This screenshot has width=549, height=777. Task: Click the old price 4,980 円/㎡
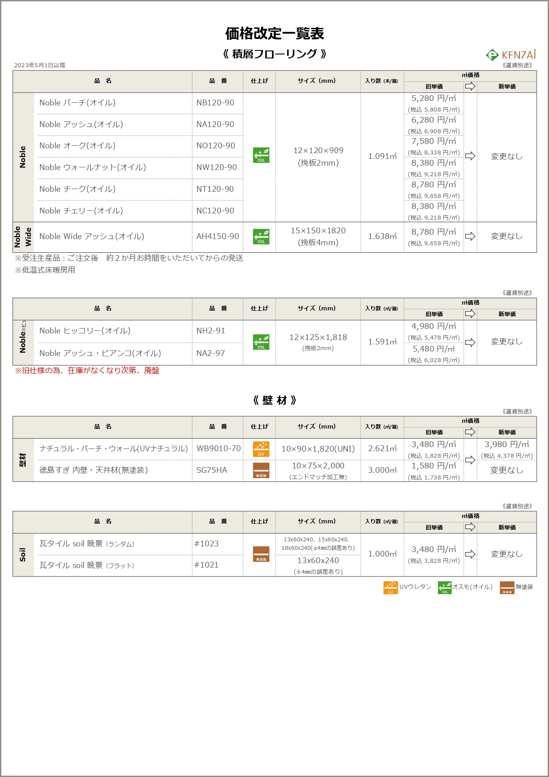(x=434, y=326)
